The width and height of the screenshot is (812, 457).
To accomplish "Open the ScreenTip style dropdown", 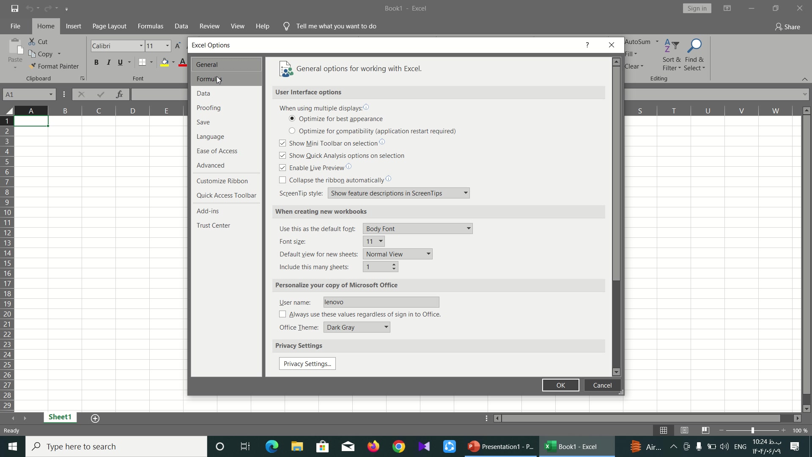I will click(398, 193).
